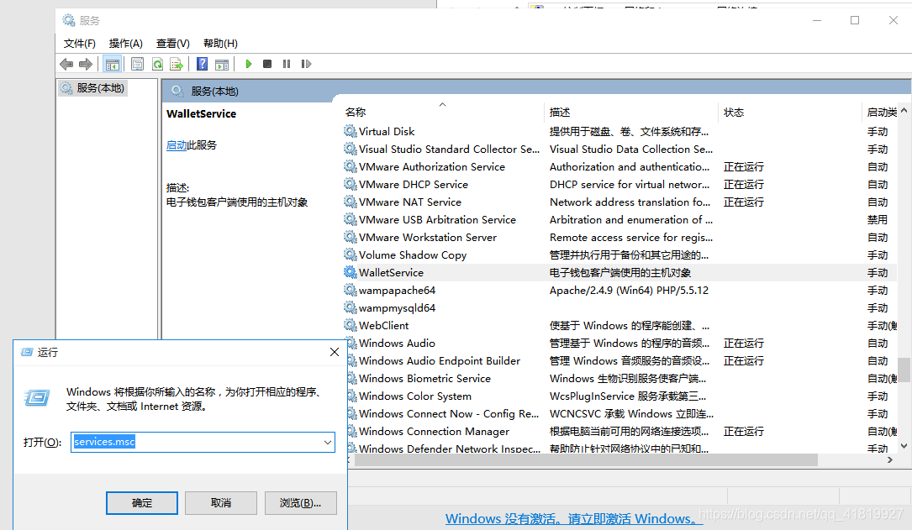Screen dimensions: 912x530
Task: Sort by the 启动类型 column header
Action: pos(881,113)
